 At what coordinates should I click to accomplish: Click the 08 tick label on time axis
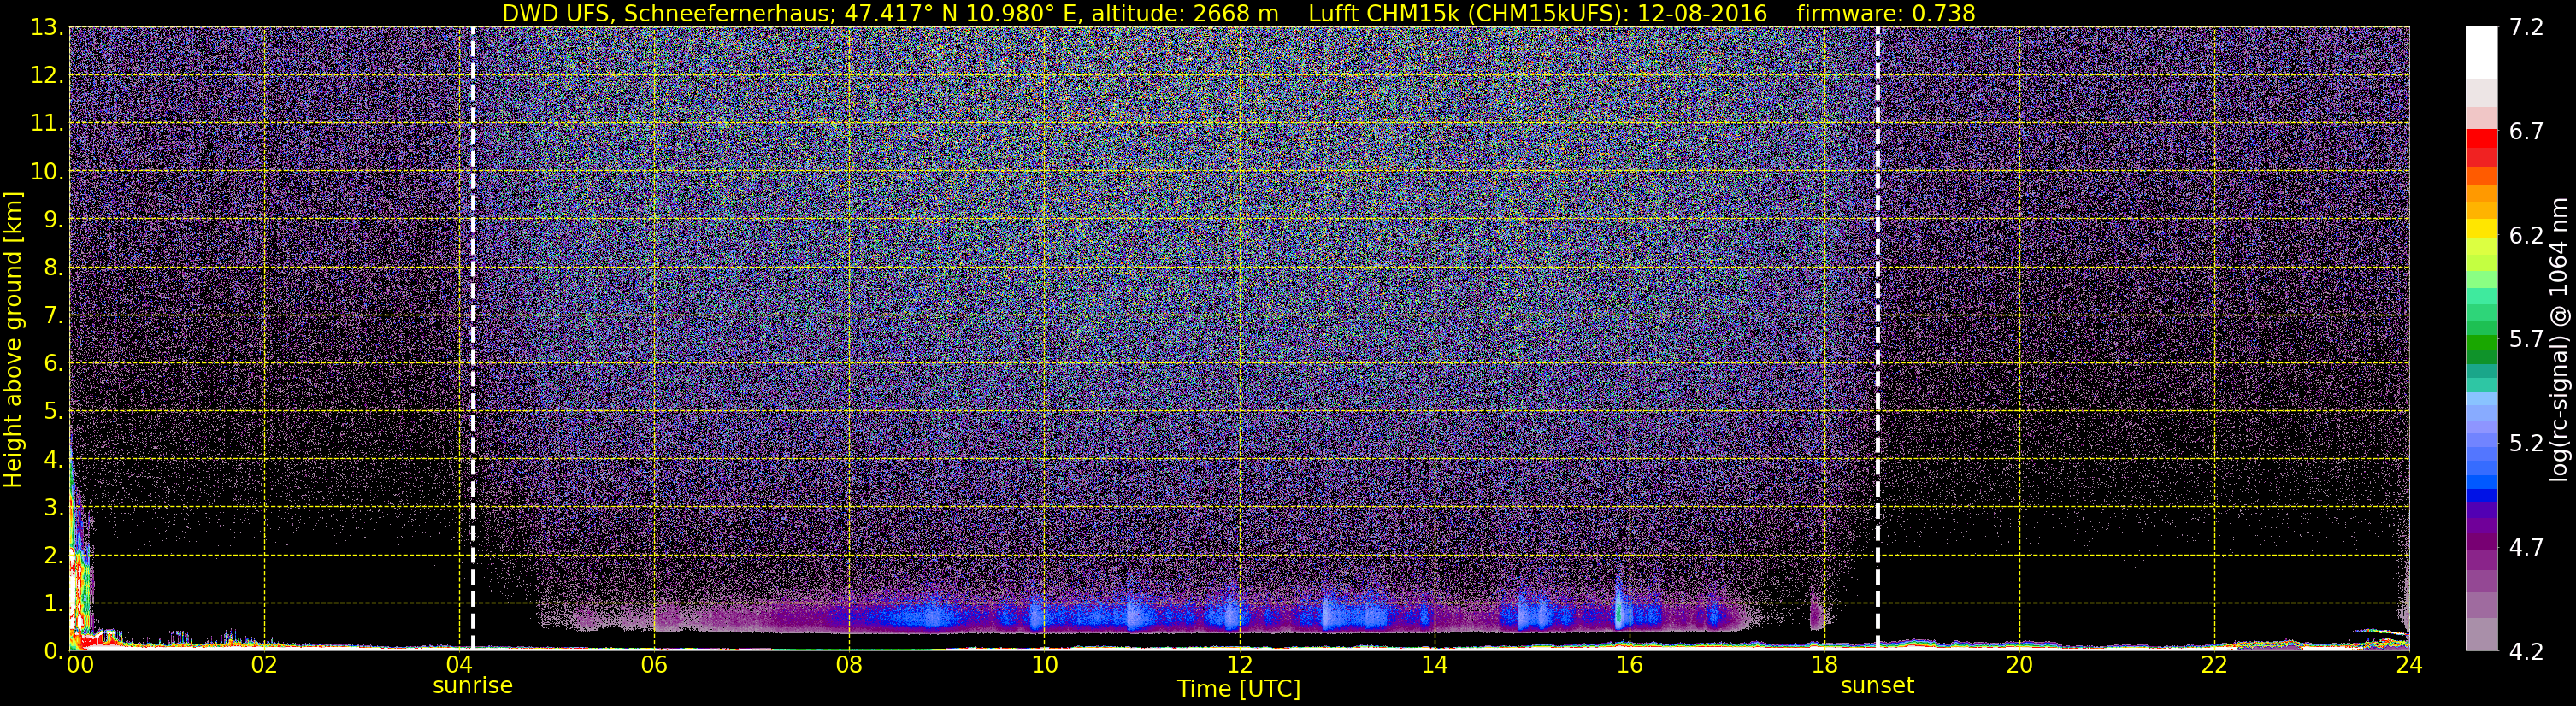(849, 665)
